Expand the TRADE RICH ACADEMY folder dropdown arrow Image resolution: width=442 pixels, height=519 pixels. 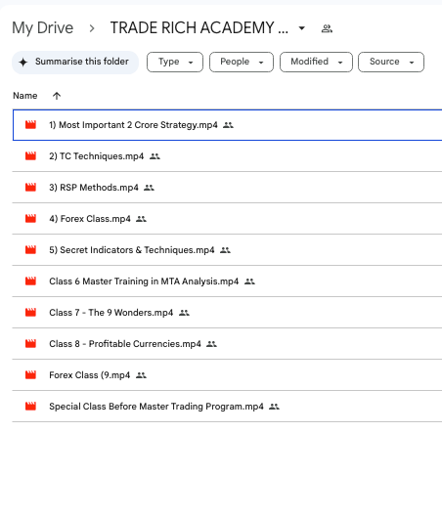[301, 28]
